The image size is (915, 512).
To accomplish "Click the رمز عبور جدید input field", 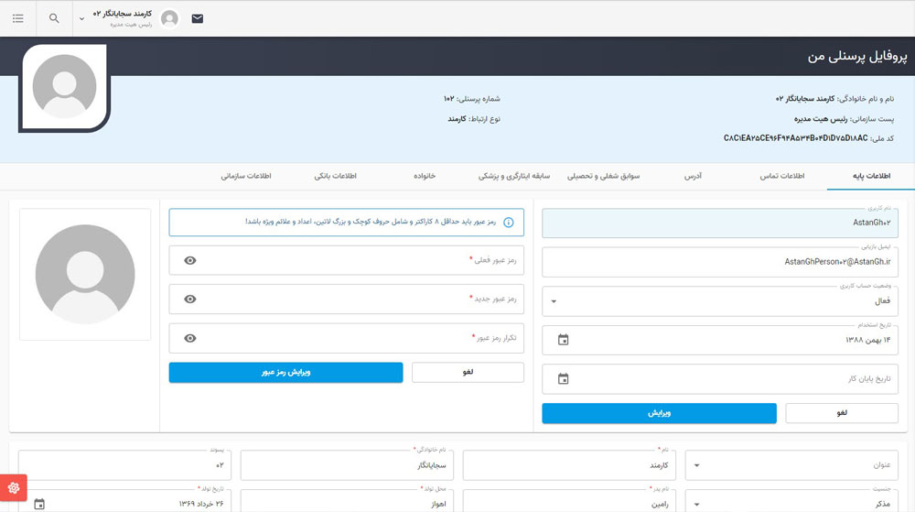I will click(x=347, y=299).
